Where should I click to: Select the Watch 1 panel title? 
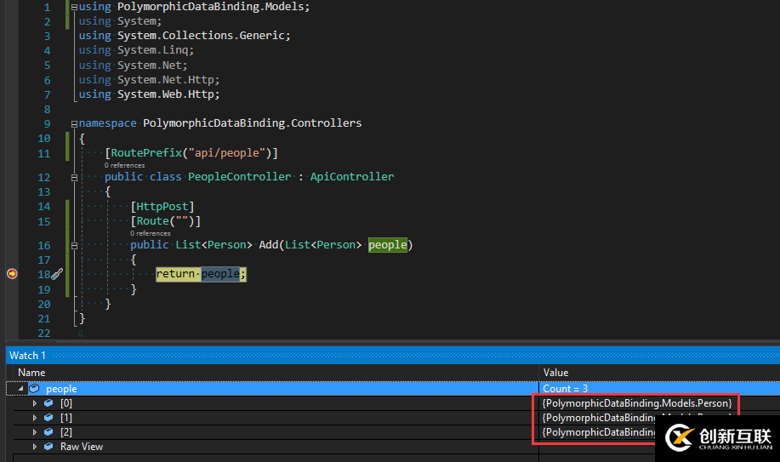click(27, 356)
